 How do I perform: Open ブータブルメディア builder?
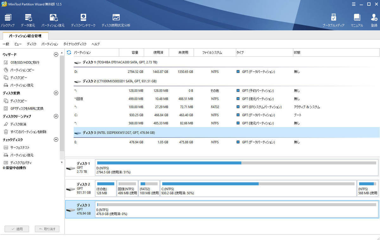[333, 20]
